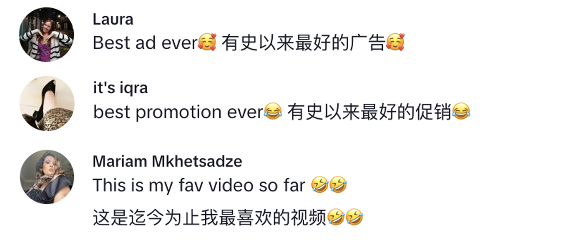Click the first rolling-laugh emoji after 视频

tap(336, 217)
